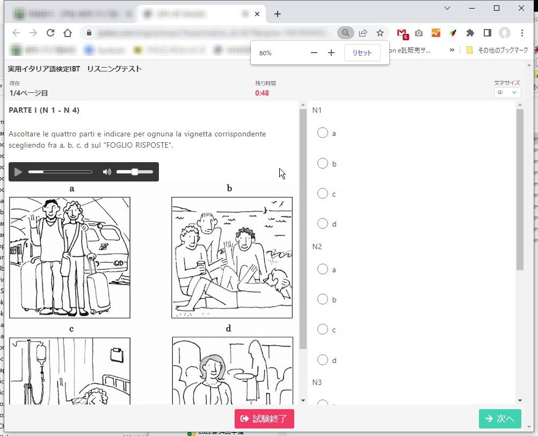
Task: Open Chrome three-dot menu
Action: [522, 33]
